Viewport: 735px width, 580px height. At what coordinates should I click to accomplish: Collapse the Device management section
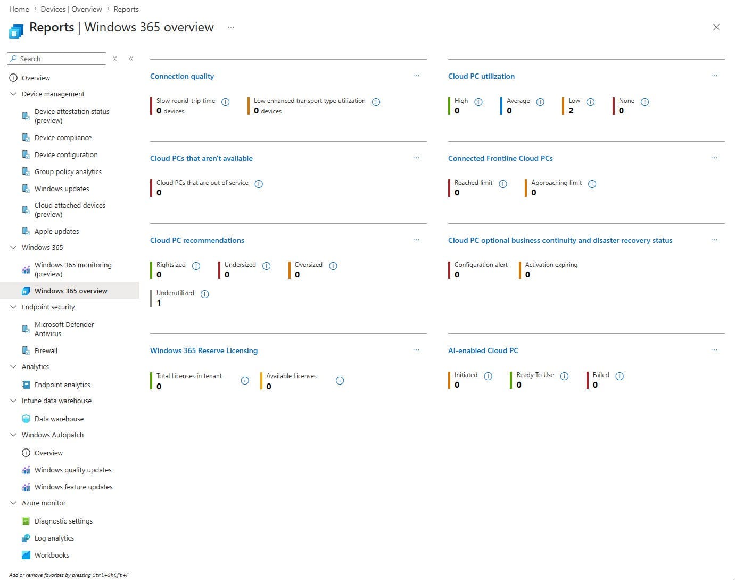(13, 94)
